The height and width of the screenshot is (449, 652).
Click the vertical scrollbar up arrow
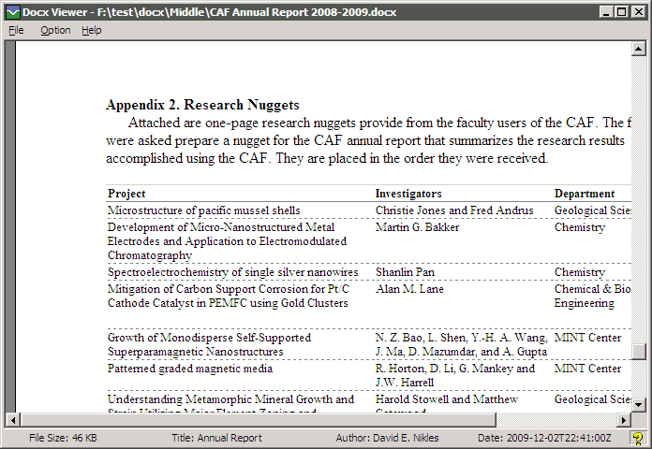[638, 49]
